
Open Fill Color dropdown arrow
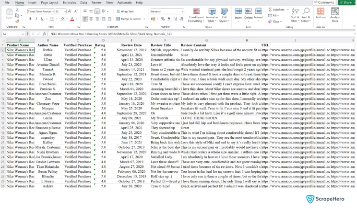click(x=67, y=19)
